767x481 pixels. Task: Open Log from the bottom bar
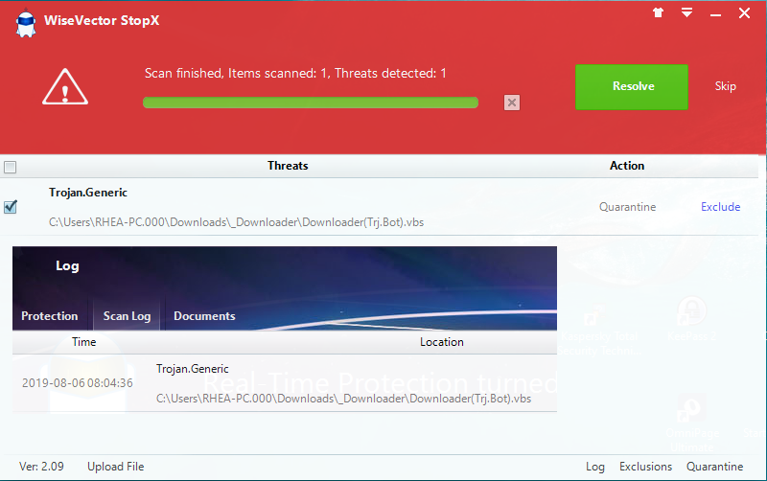(x=595, y=468)
